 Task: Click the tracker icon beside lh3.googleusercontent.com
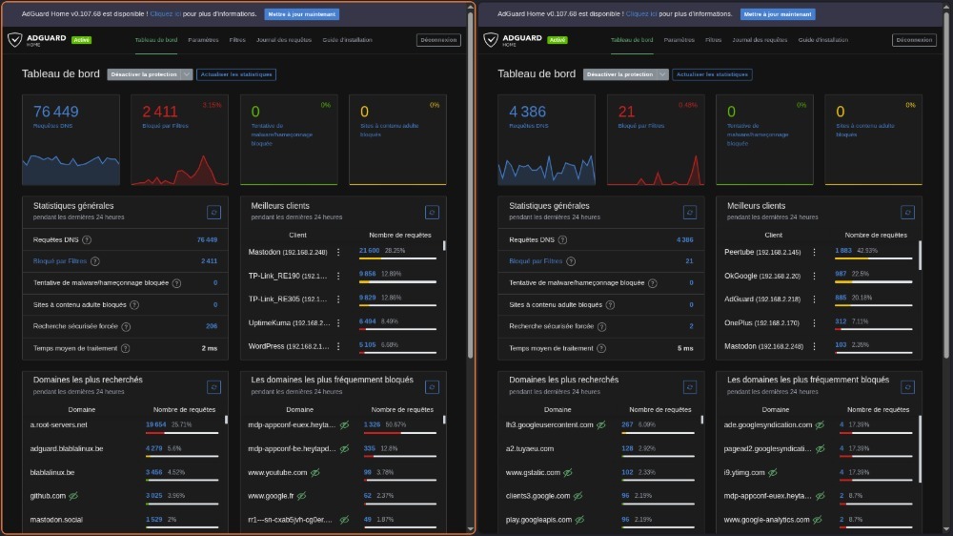(600, 424)
